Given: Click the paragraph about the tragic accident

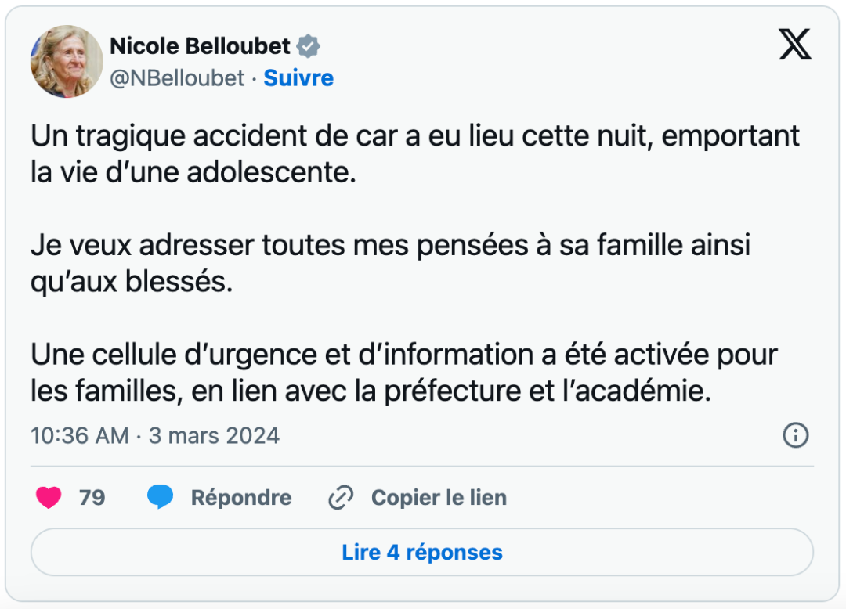Looking at the screenshot, I should [415, 153].
